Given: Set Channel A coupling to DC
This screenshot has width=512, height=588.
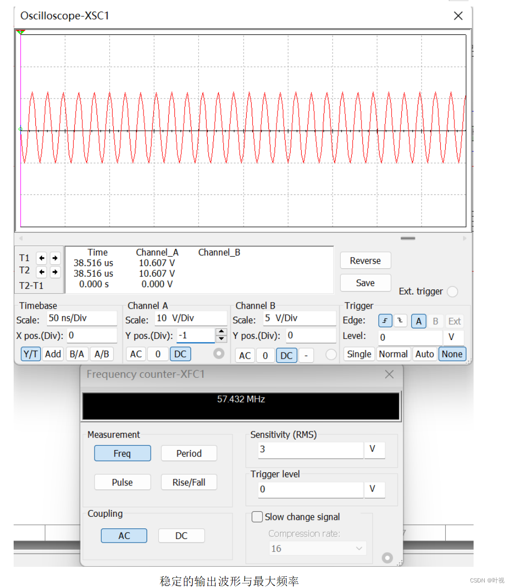Looking at the screenshot, I should [180, 354].
